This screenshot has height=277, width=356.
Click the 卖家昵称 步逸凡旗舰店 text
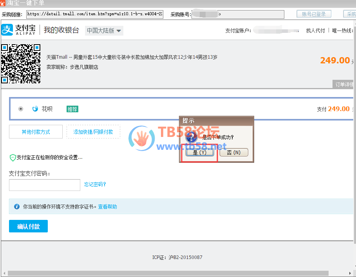click(x=72, y=67)
